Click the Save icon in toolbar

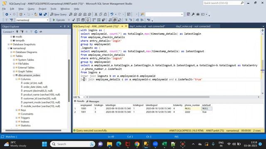click(41, 14)
